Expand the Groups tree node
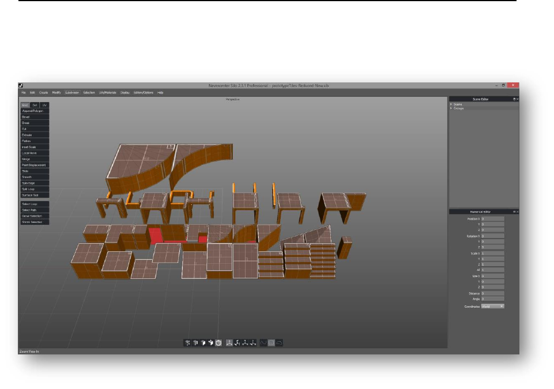This screenshot has width=554, height=389. point(451,108)
